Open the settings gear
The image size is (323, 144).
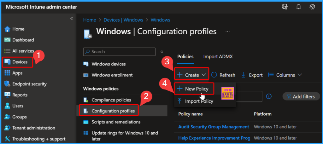[x=312, y=7]
